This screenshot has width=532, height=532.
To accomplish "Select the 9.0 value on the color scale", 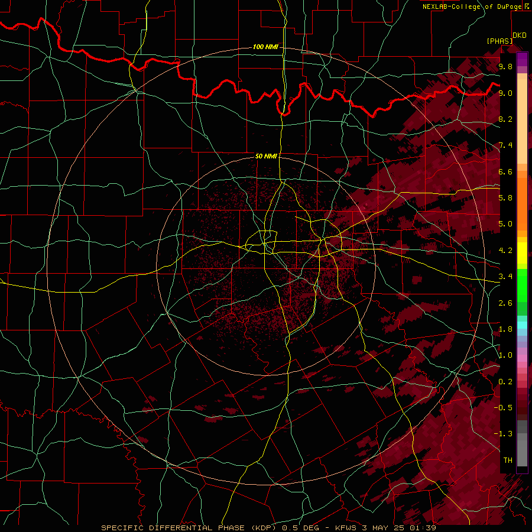I will pos(505,93).
